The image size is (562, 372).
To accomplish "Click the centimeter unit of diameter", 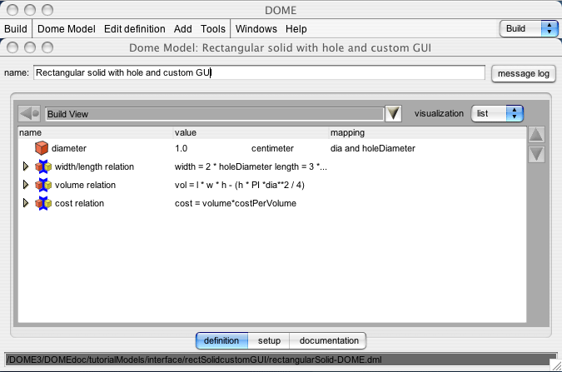I will 272,148.
